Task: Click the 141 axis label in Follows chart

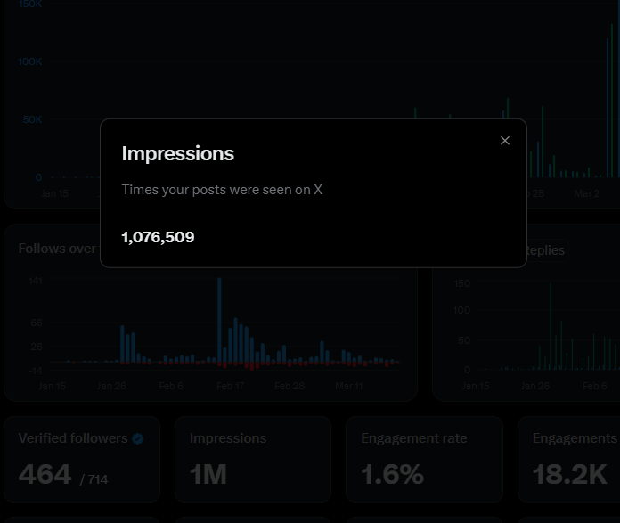Action: 36,281
